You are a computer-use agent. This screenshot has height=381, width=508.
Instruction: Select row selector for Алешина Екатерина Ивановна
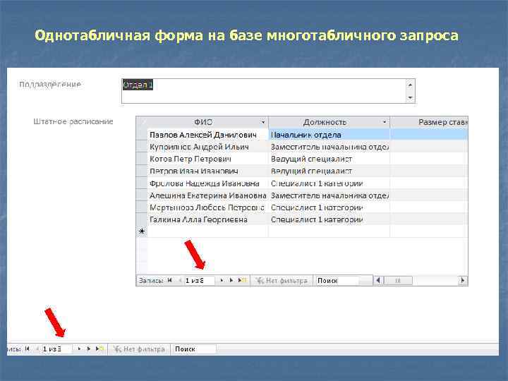coord(142,195)
